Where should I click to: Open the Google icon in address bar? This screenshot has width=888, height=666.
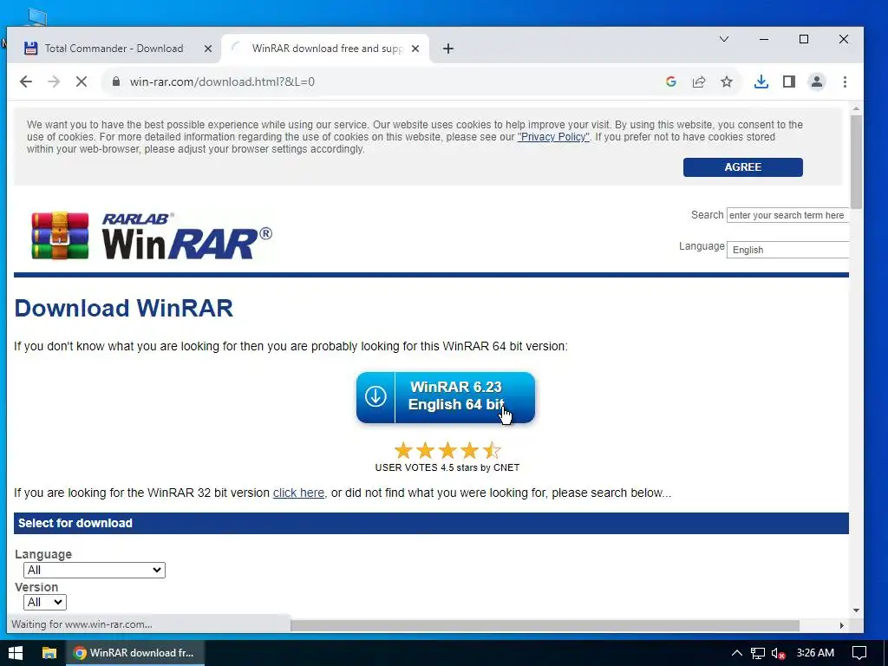tap(671, 82)
